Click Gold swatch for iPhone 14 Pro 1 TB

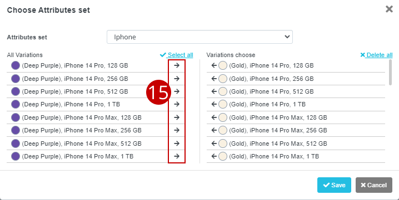(x=223, y=104)
